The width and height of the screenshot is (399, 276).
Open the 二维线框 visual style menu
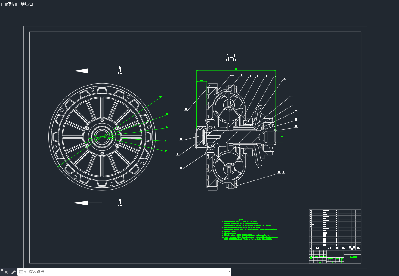click(x=24, y=4)
